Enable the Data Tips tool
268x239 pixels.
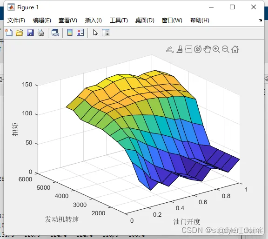tap(188, 49)
